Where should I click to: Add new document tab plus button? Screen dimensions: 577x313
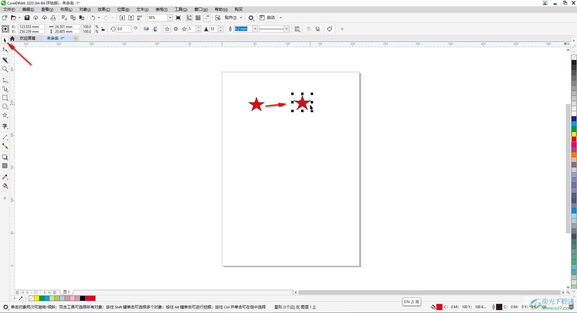tap(76, 38)
